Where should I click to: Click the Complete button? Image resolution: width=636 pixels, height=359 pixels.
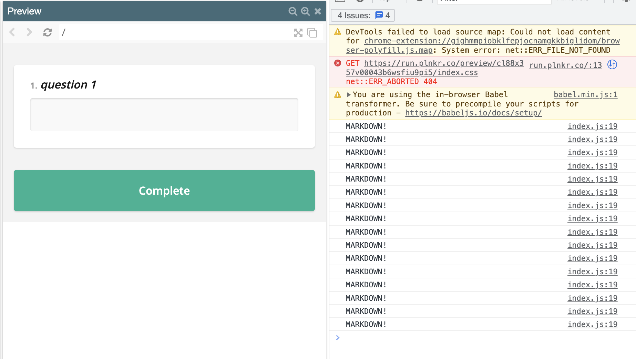click(x=164, y=191)
